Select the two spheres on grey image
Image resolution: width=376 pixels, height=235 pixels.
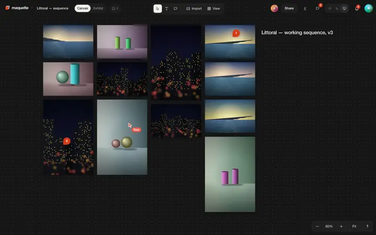tap(122, 137)
